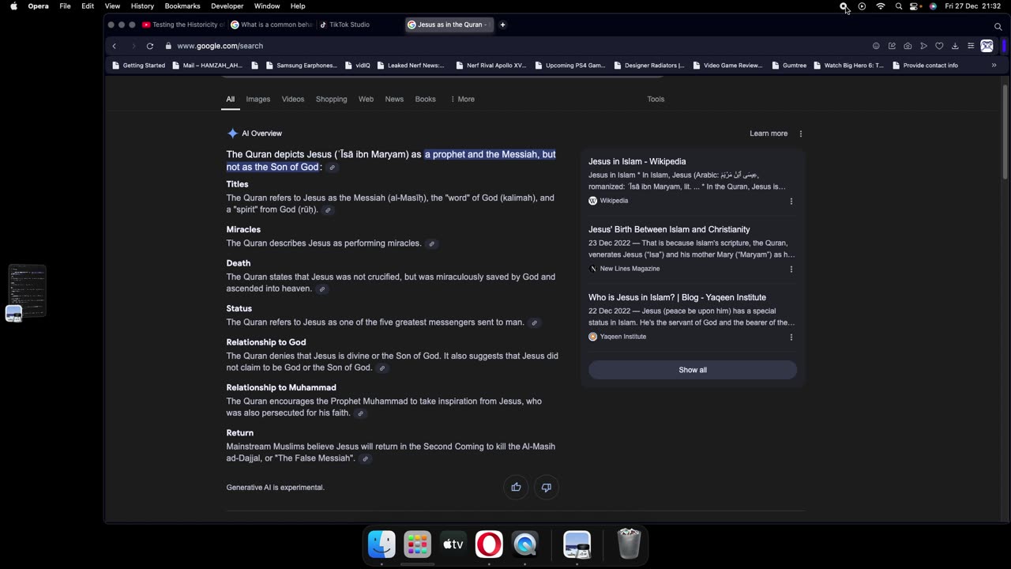
Task: Open the downloads icon
Action: point(955,46)
